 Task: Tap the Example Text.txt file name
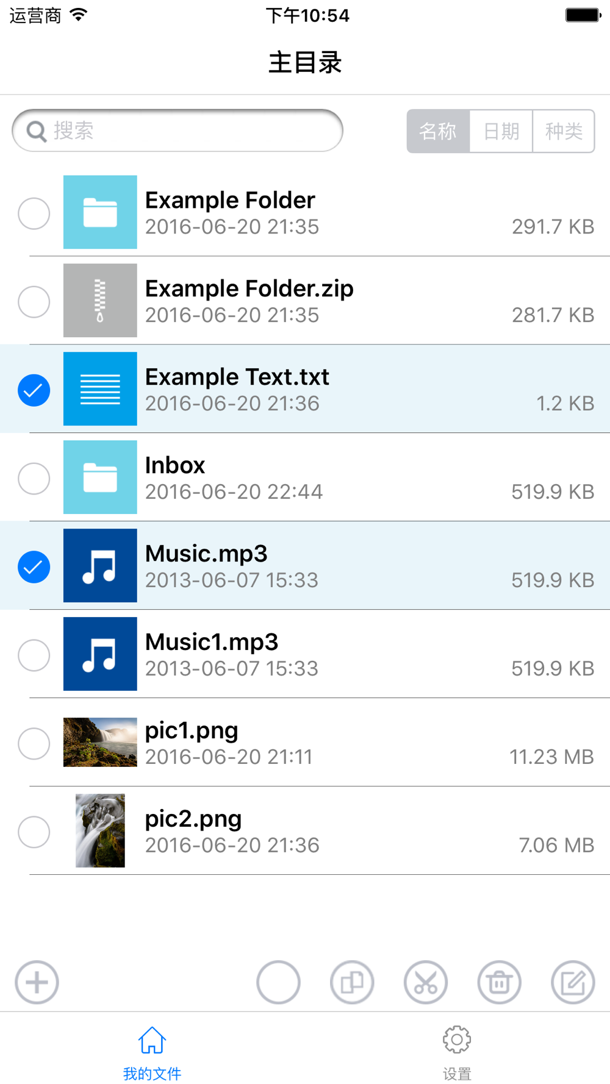point(237,377)
